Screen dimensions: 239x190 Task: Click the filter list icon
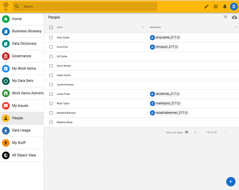click(x=225, y=17)
